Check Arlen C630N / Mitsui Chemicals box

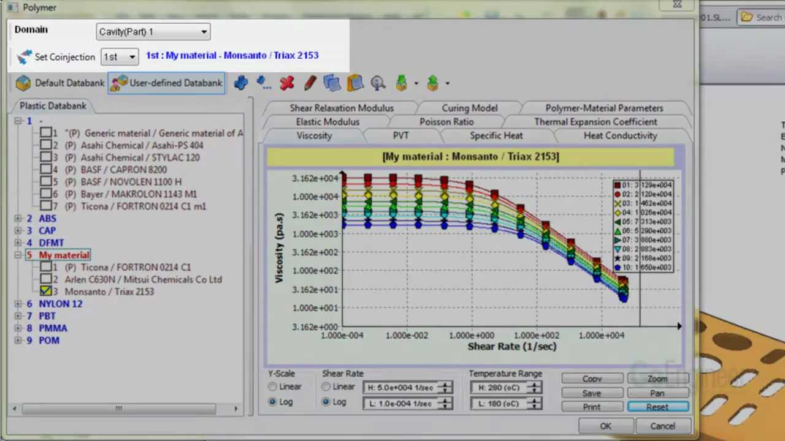pos(46,279)
